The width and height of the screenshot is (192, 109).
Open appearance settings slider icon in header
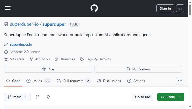pos(180,8)
